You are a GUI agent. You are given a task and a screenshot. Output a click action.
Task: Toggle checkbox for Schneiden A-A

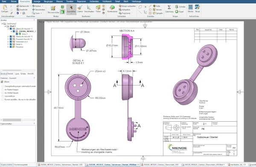pos(11,42)
